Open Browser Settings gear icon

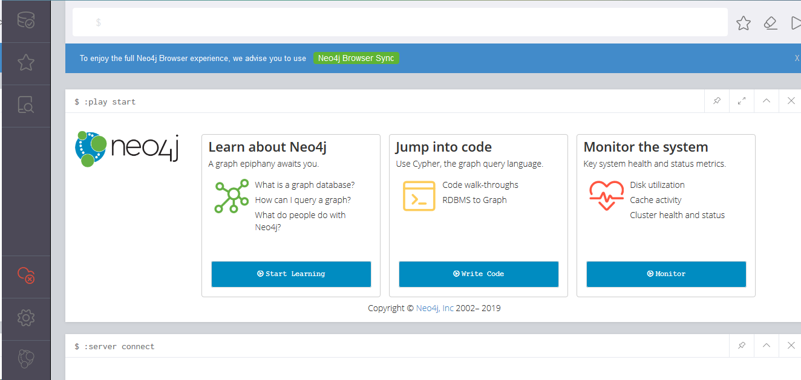pos(26,318)
